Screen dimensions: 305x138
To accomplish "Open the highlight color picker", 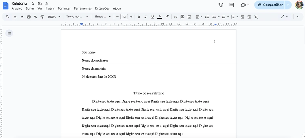I will coord(167,17).
